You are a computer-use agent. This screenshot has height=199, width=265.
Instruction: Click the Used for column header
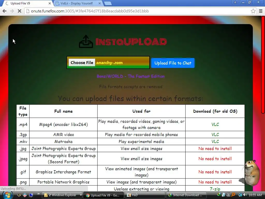tap(141, 111)
